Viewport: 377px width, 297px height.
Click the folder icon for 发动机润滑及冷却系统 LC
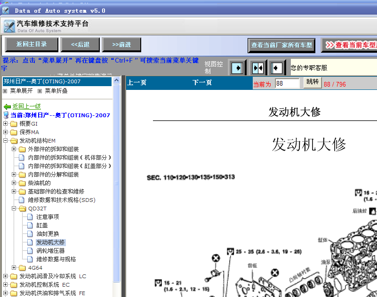(x=14, y=276)
